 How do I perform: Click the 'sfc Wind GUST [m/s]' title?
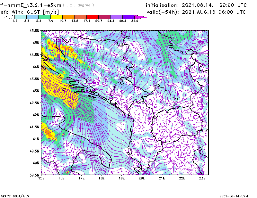click(x=30, y=12)
